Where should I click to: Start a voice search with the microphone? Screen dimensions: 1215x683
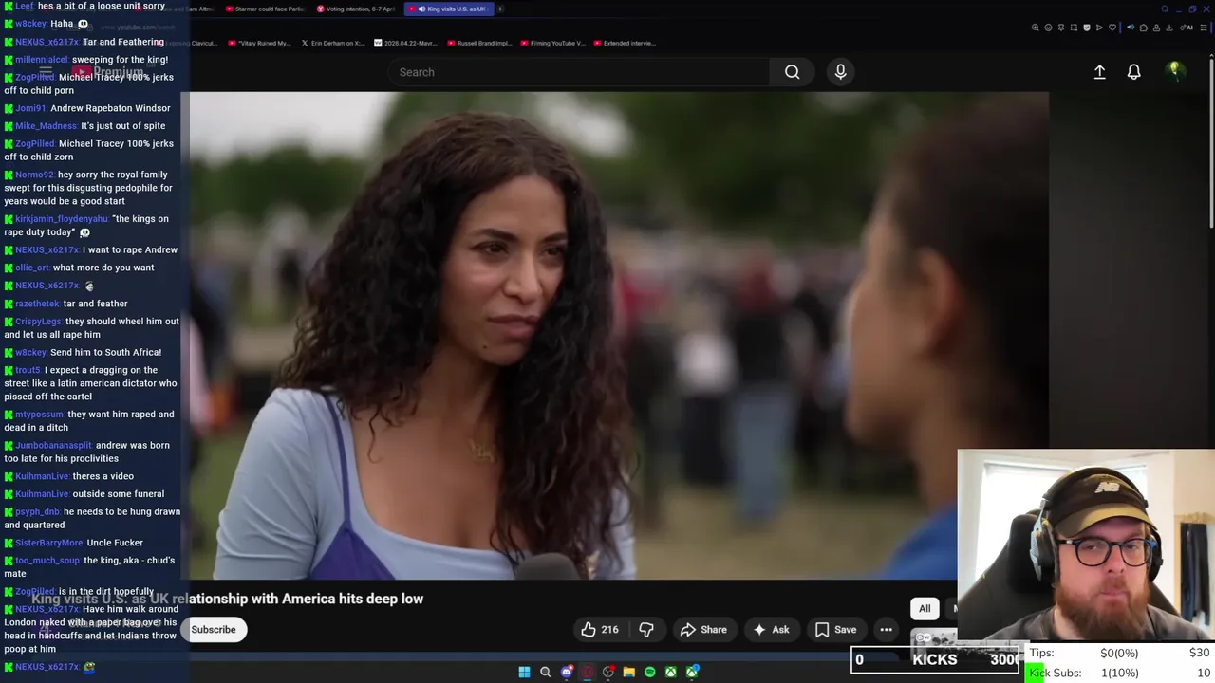[x=840, y=72]
